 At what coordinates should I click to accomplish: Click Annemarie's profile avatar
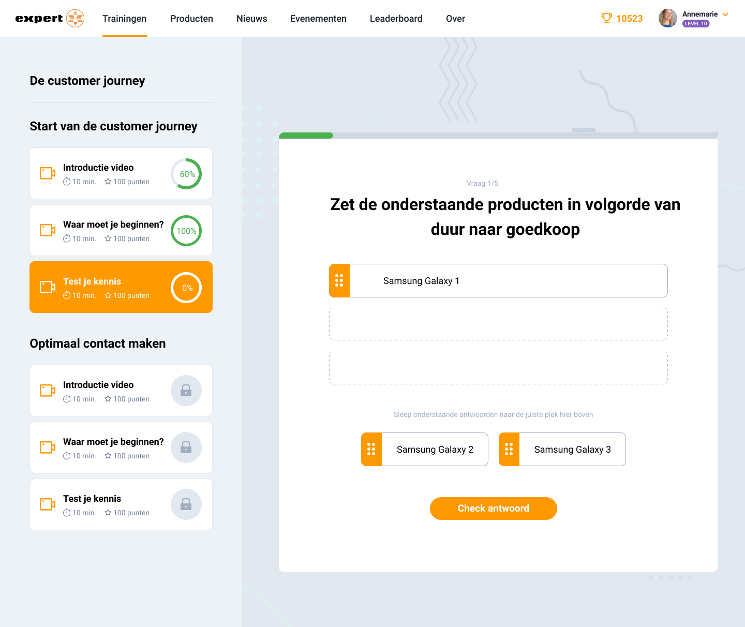click(x=667, y=18)
